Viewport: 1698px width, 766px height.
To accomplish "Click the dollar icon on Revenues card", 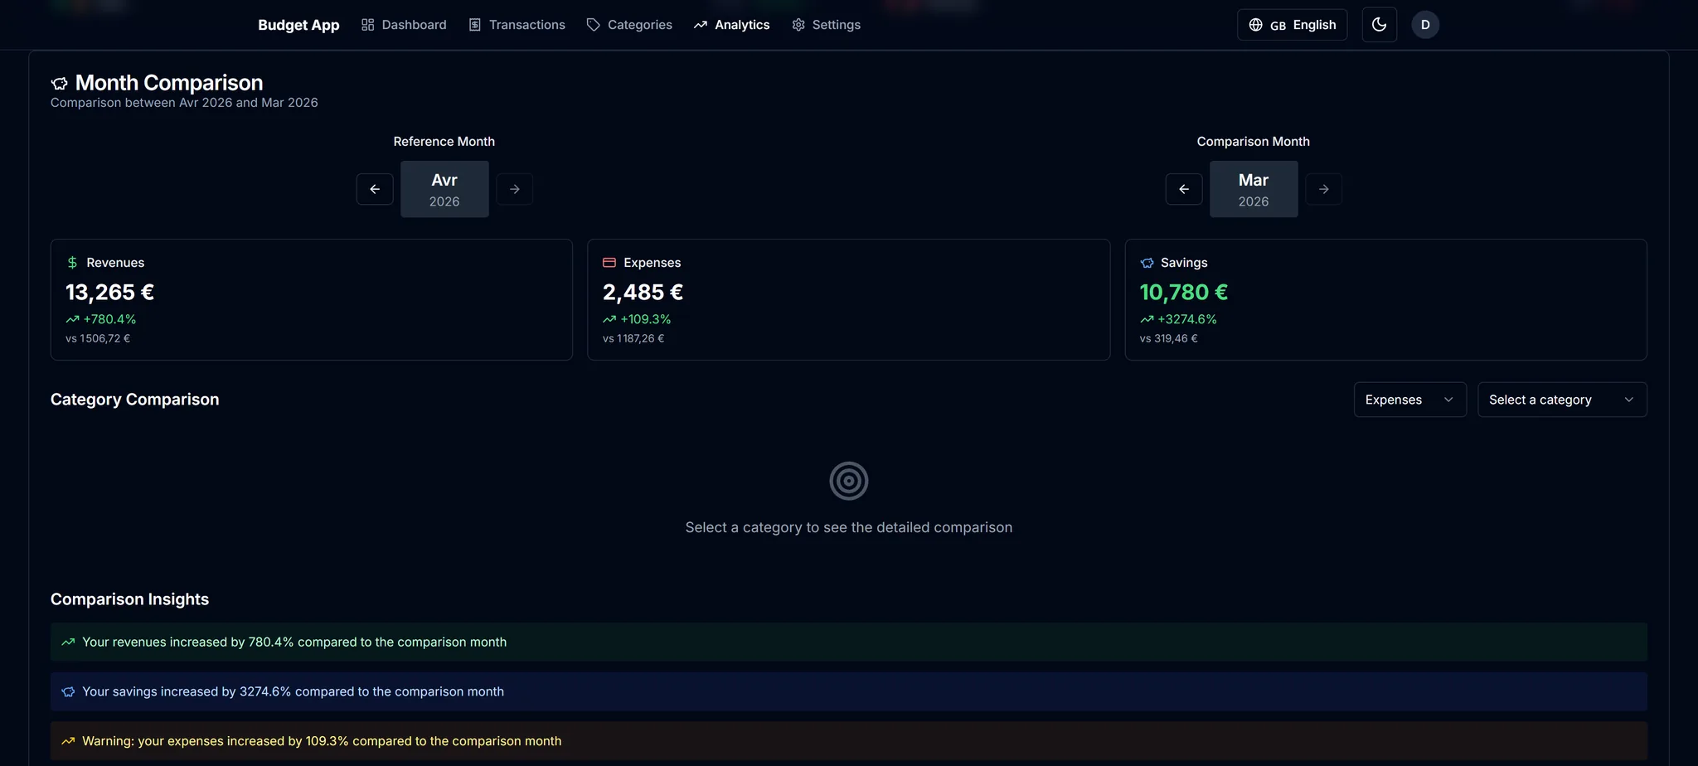I will click(72, 263).
